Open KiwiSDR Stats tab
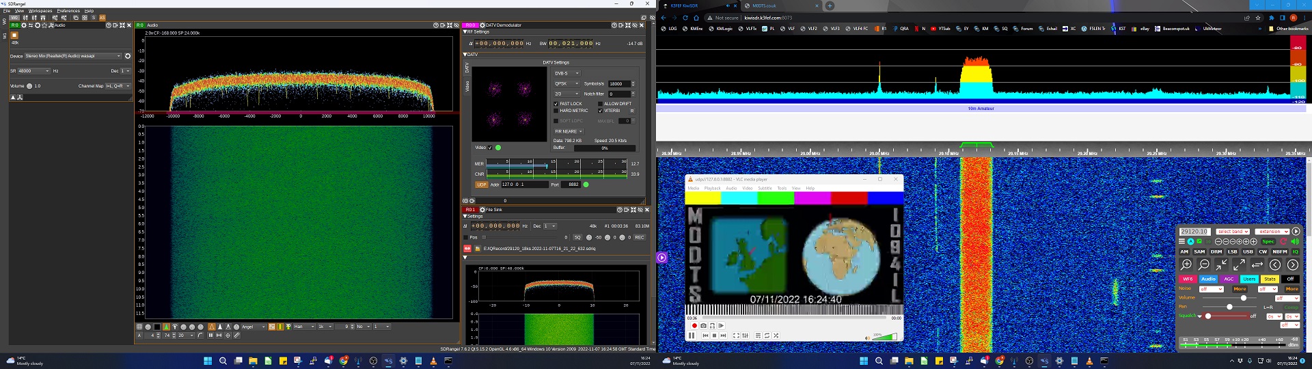1312x369 pixels. point(1270,279)
